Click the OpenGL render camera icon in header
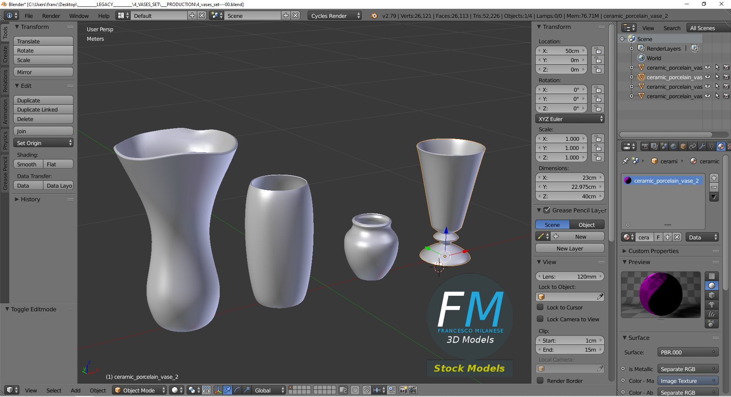This screenshot has width=731, height=397. tap(403, 390)
